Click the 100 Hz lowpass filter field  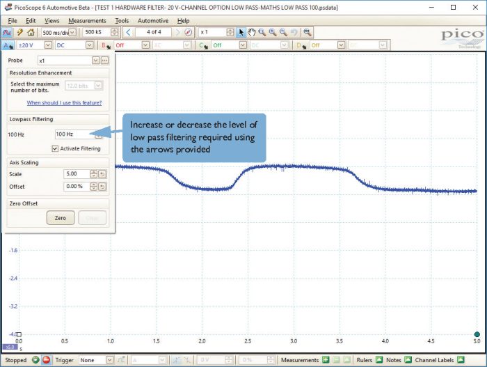pos(75,134)
